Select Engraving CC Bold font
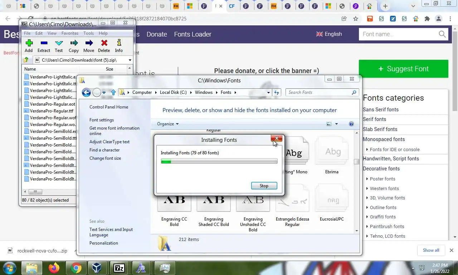458x275 pixels. coord(174,211)
